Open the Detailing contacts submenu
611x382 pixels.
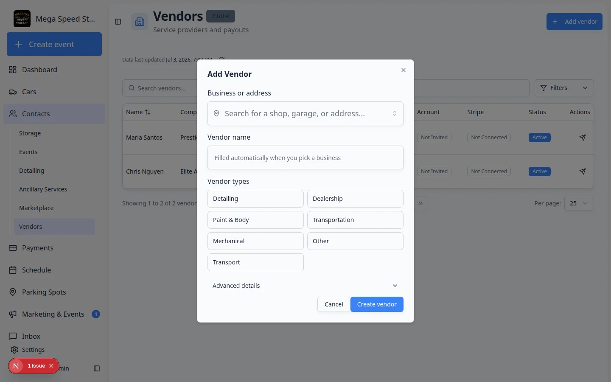tap(54, 171)
